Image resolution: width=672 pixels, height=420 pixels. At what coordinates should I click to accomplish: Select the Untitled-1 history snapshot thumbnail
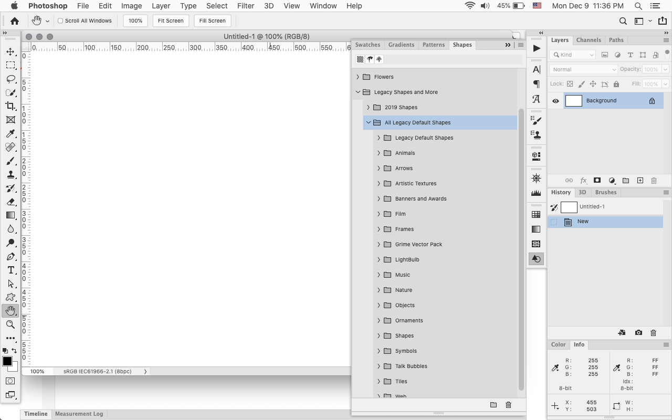coord(569,206)
